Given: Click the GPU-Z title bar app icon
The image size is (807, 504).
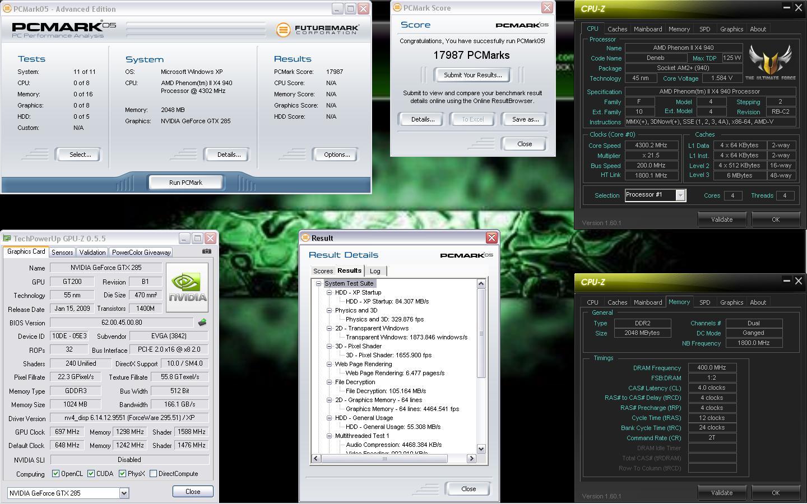Looking at the screenshot, I should click(x=7, y=238).
